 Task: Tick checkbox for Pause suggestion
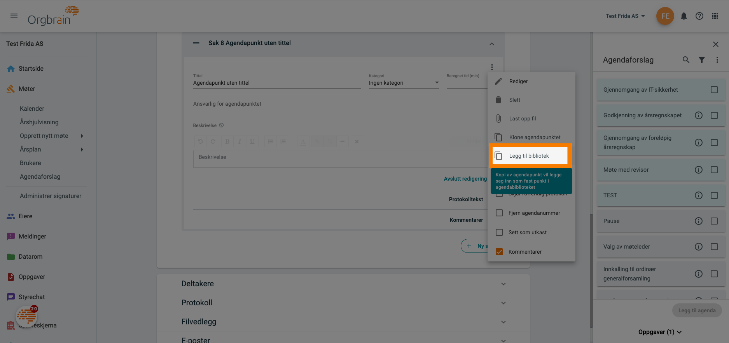point(714,221)
